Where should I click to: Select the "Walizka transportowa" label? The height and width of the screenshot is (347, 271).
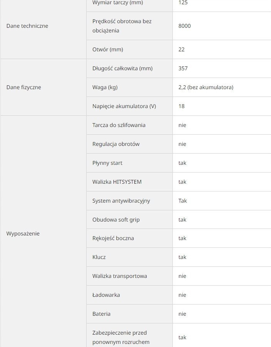point(120,276)
